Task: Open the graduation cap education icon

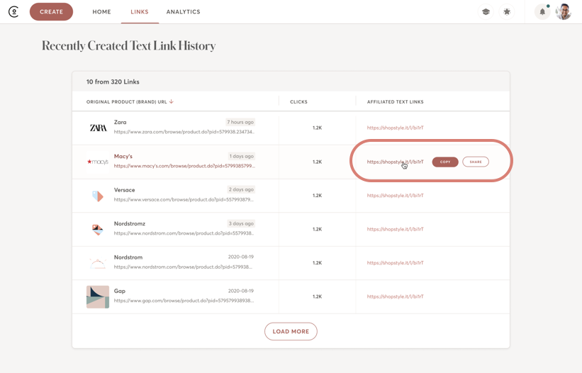Action: click(486, 12)
